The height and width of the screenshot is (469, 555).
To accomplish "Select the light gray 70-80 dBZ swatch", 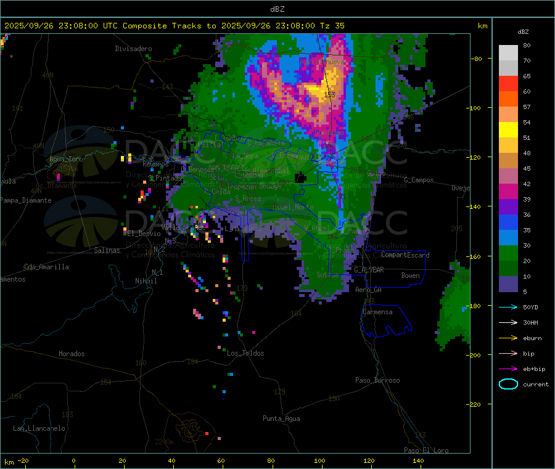I will (508, 53).
